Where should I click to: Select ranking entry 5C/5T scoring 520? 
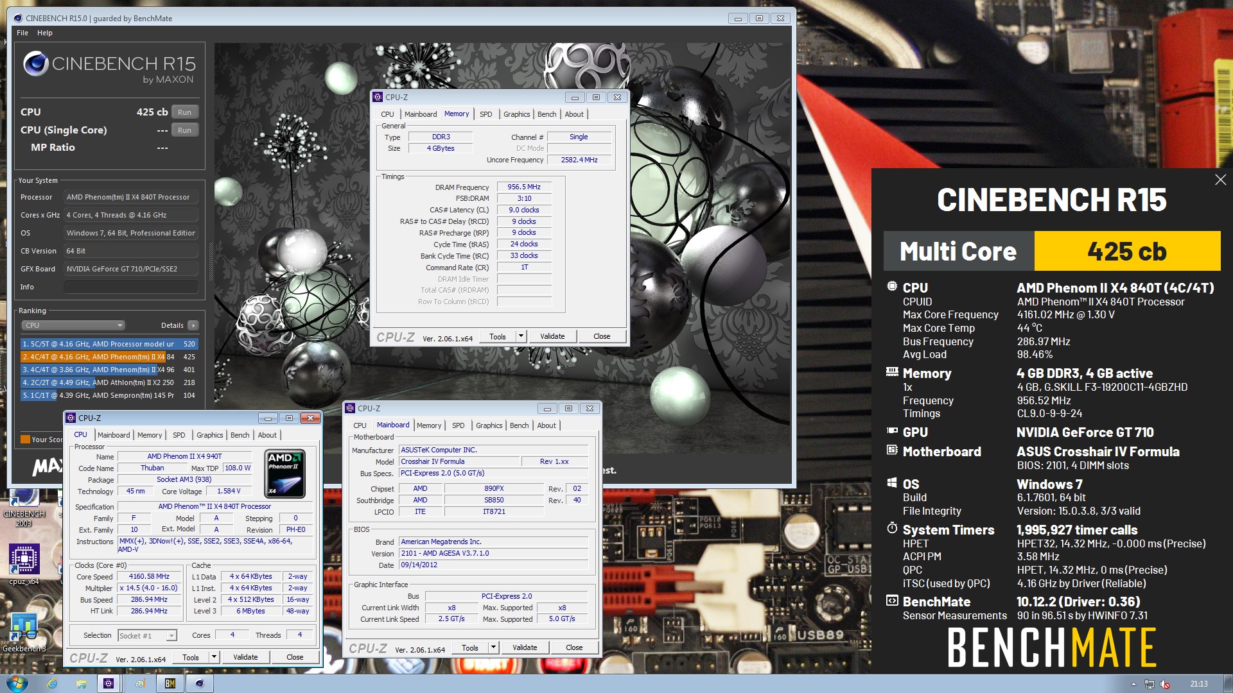[x=109, y=344]
